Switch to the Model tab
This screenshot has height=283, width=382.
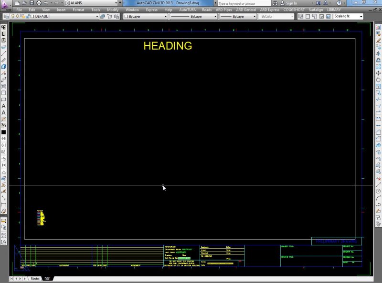[x=35, y=279]
